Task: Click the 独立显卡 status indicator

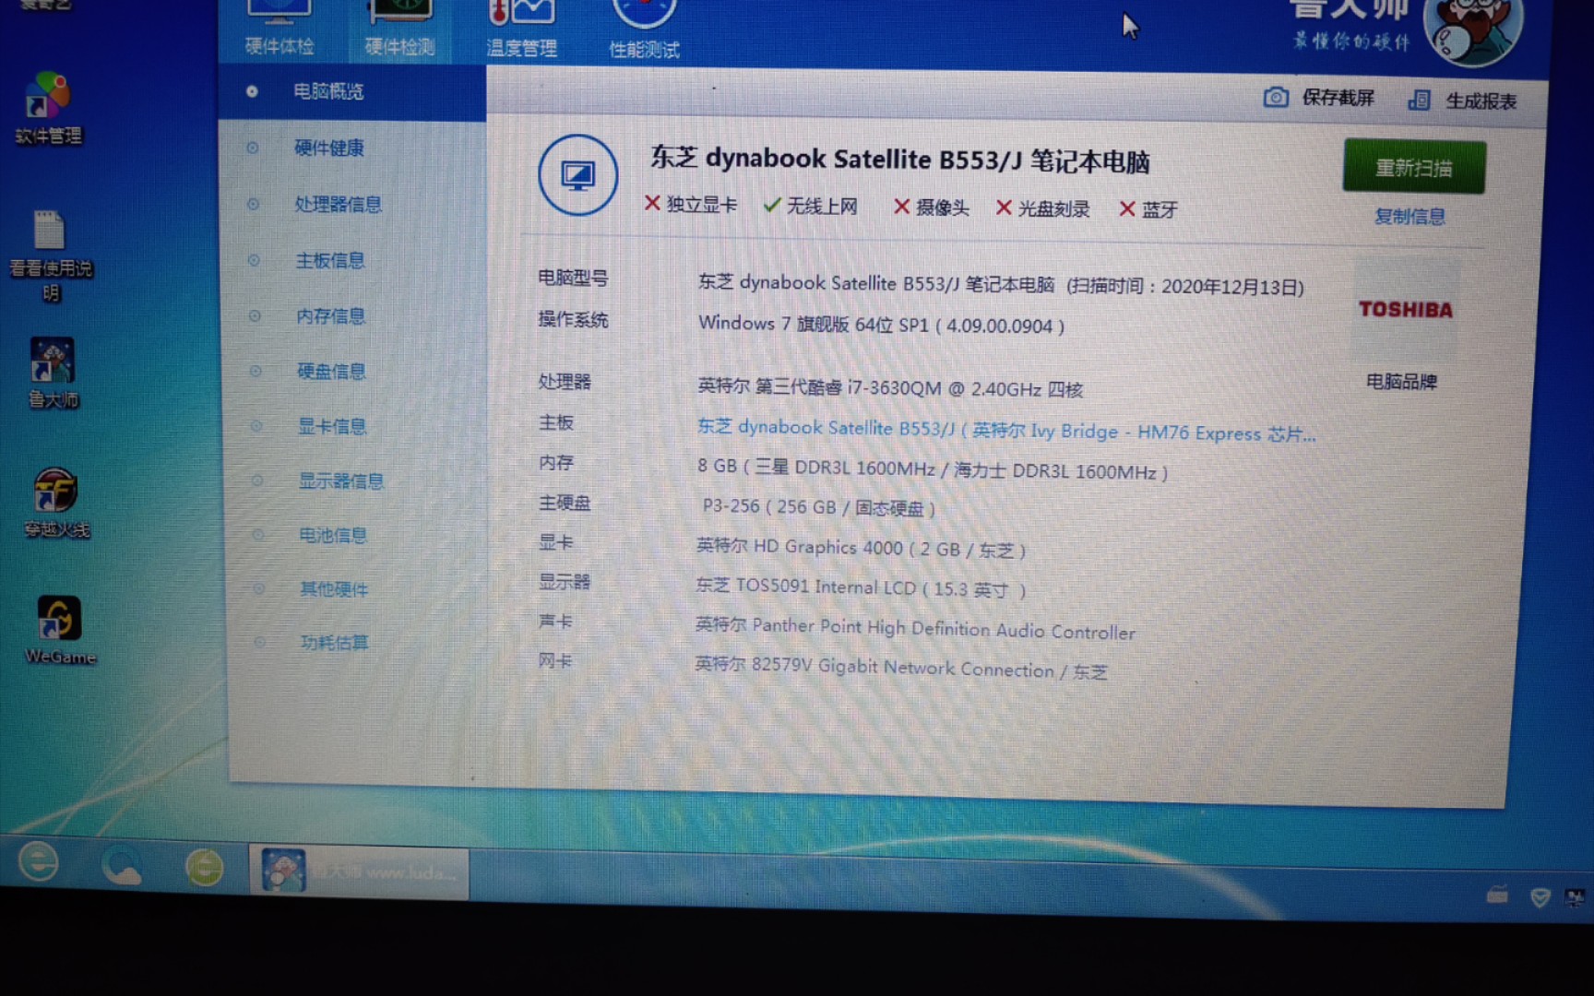Action: (x=691, y=204)
